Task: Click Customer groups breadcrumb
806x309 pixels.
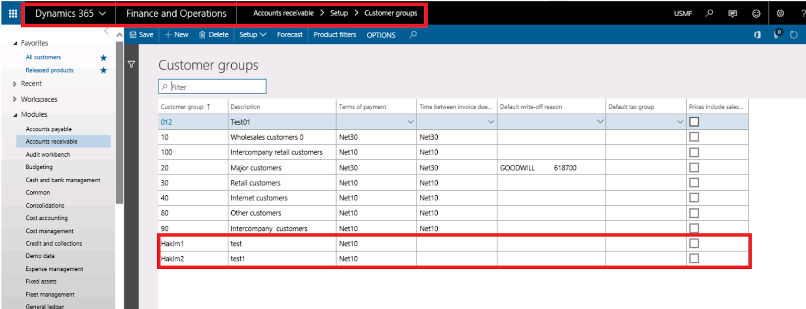Action: pos(390,13)
